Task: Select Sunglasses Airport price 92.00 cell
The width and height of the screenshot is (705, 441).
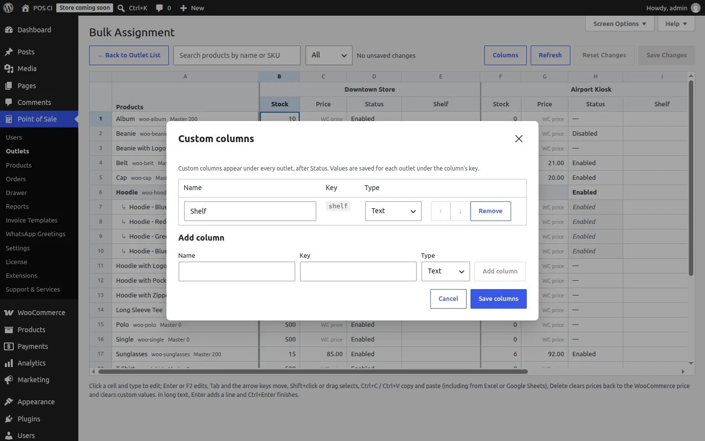Action: 544,354
